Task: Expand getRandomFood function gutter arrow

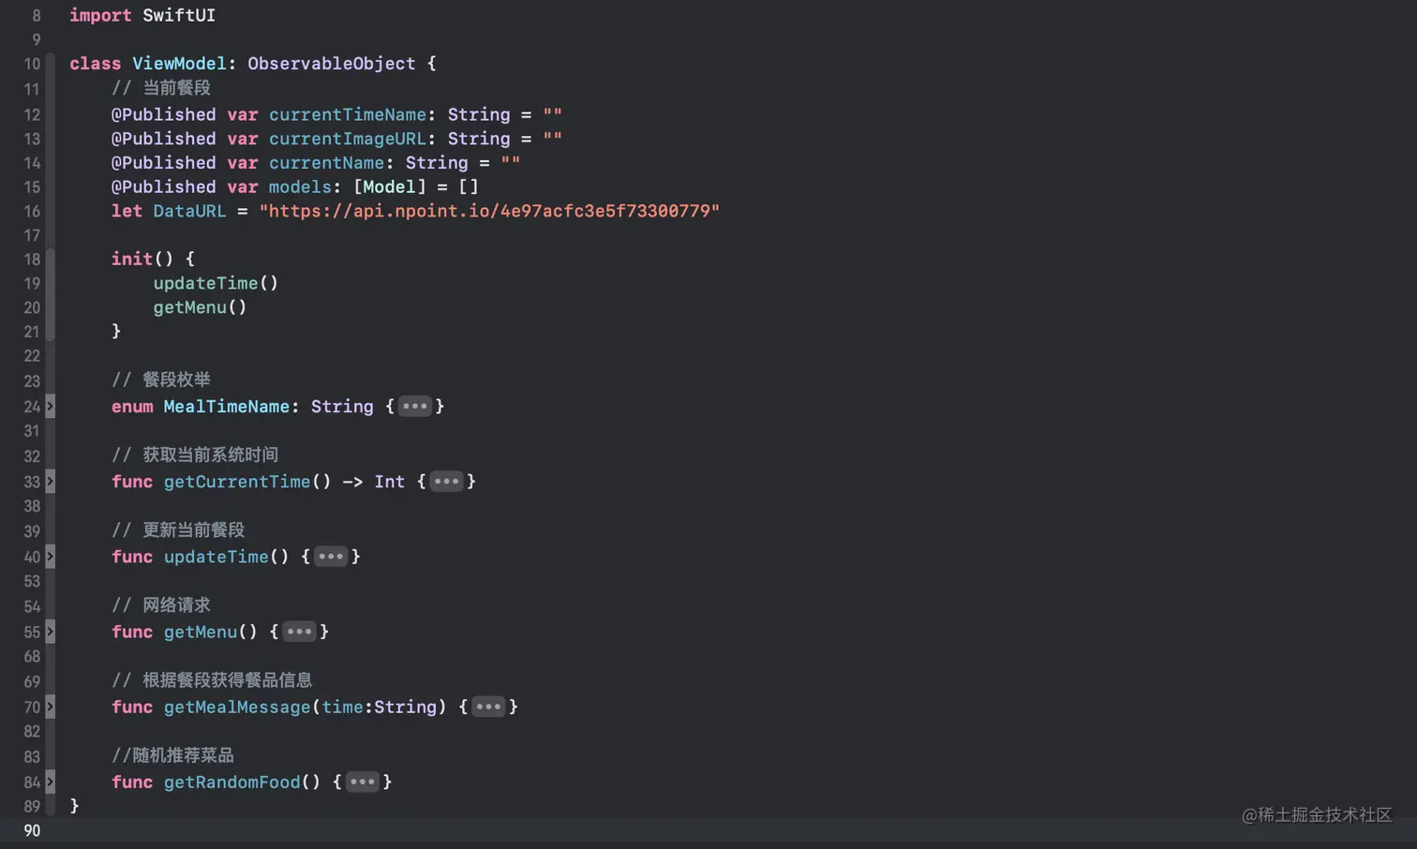Action: click(x=51, y=781)
